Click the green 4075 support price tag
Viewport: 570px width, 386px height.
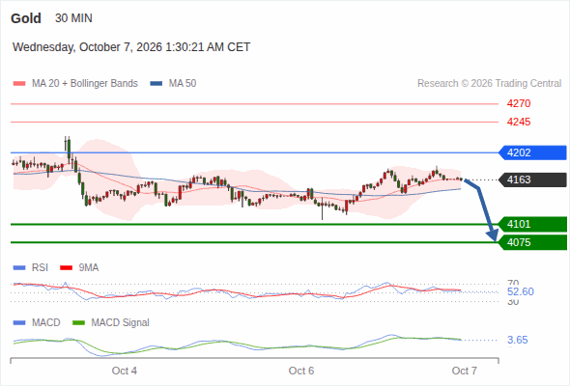[532, 242]
